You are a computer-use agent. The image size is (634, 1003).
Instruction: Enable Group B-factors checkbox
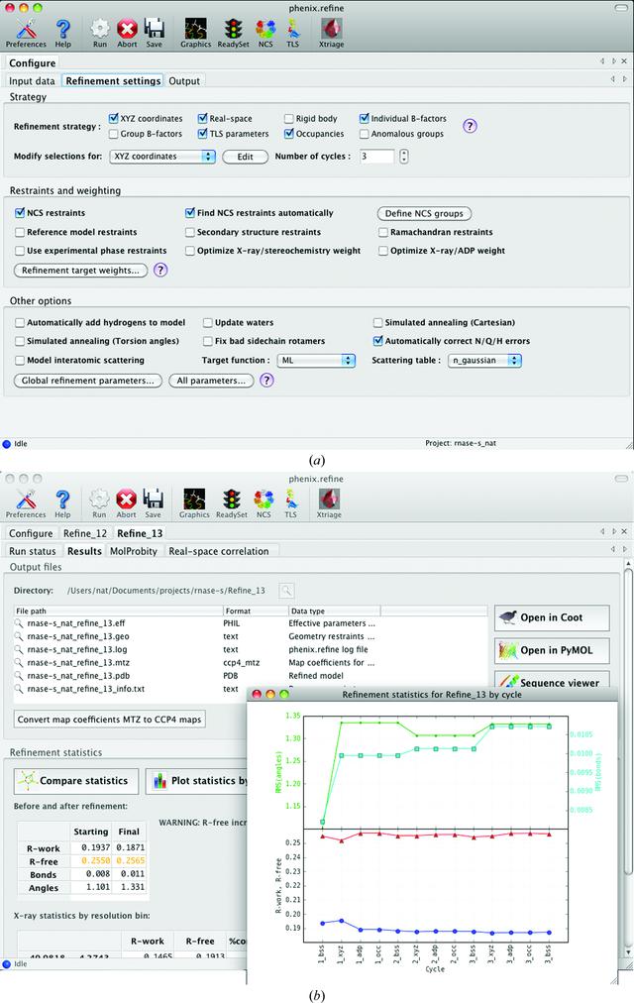pos(113,134)
